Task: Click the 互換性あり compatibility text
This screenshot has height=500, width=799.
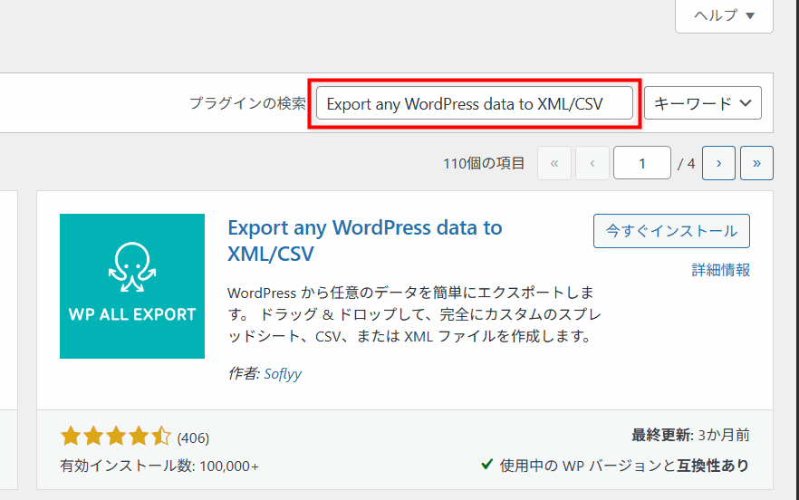Action: tap(713, 466)
